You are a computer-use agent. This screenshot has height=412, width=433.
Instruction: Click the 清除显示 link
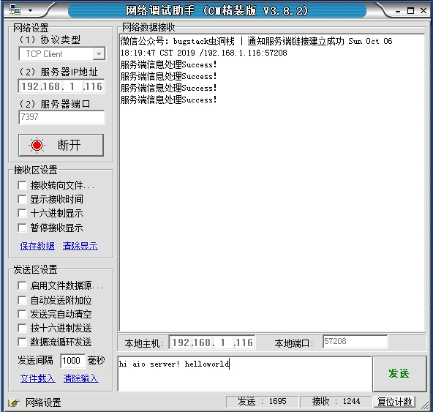80,246
